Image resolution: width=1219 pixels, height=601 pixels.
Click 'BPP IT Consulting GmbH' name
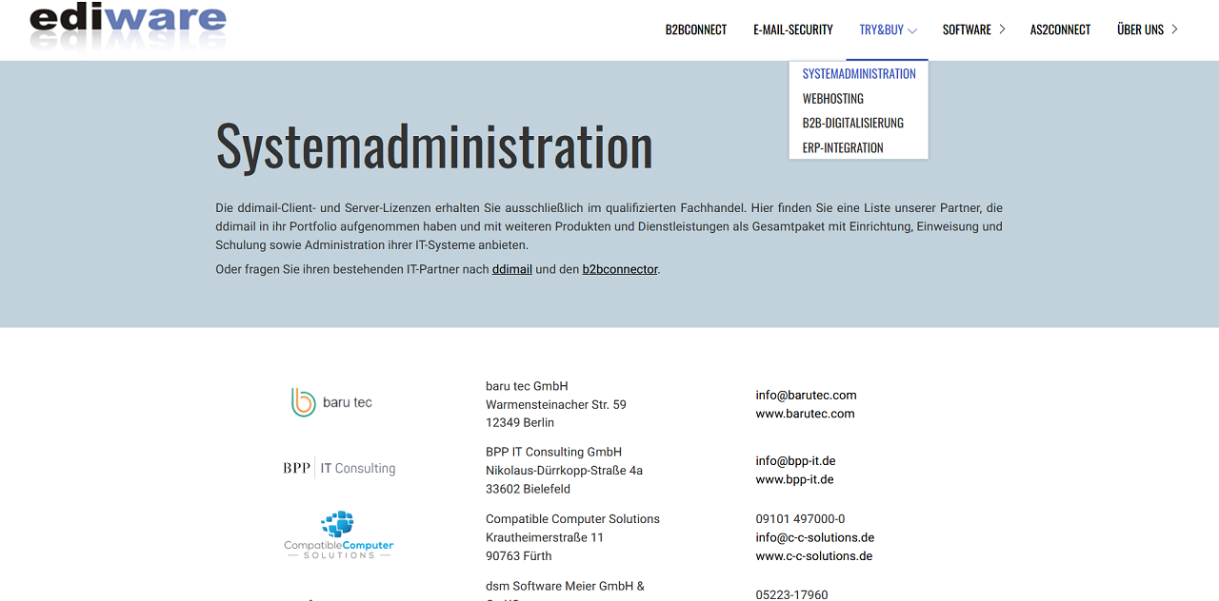tap(554, 452)
